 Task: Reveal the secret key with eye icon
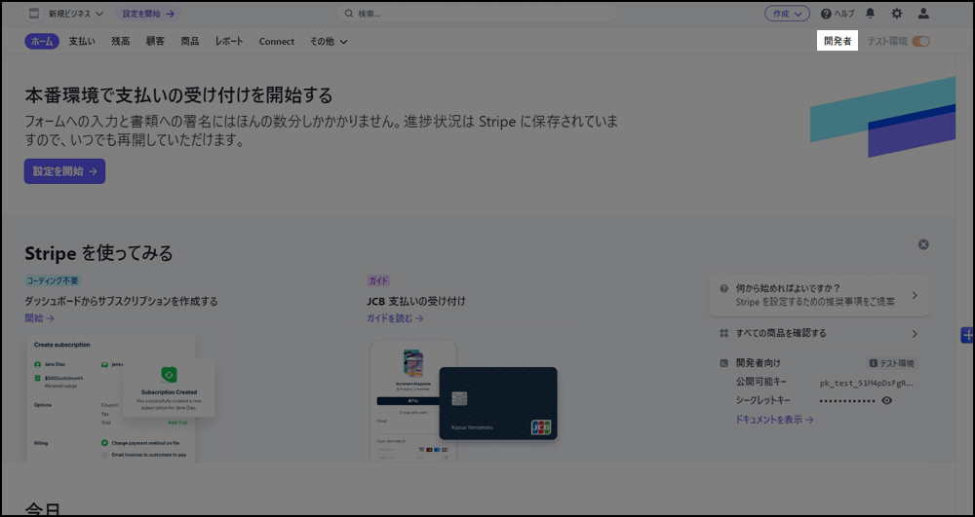(887, 400)
